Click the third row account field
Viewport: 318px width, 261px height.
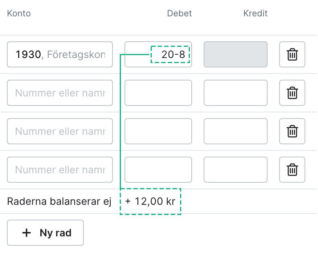[x=60, y=131]
